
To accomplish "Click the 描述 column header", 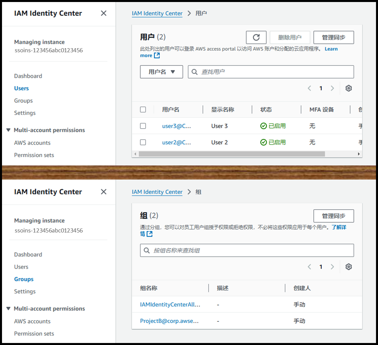I will click(223, 288).
